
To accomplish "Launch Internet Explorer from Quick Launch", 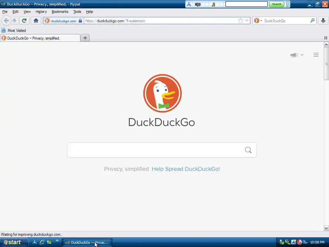I will [x=42, y=242].
